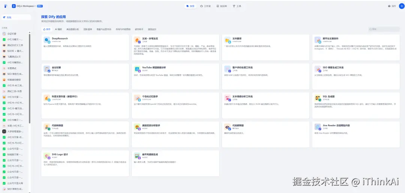The image size is (405, 193).
Task: Click the 美股投资分析助手 emoji icon
Action: point(137,127)
